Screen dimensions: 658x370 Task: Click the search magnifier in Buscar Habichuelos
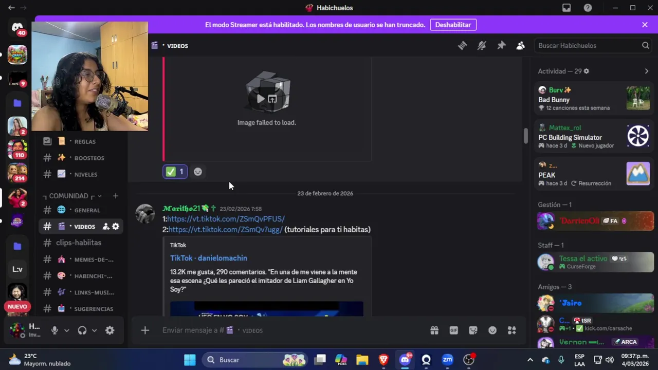tap(645, 46)
